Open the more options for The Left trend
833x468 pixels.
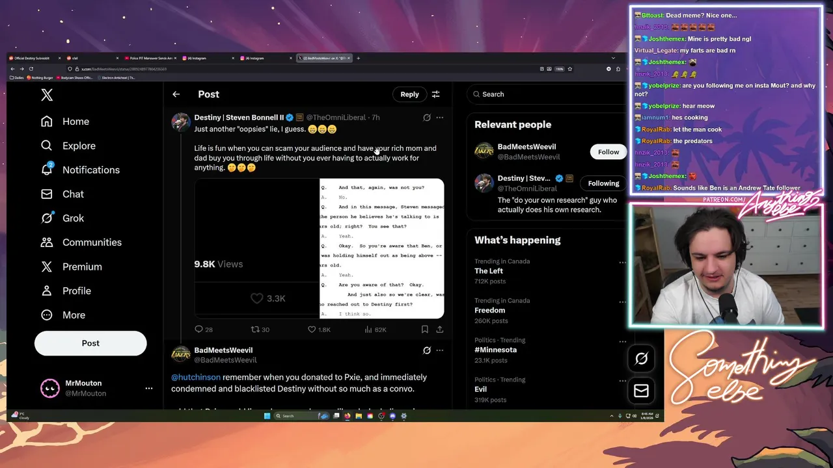click(622, 262)
